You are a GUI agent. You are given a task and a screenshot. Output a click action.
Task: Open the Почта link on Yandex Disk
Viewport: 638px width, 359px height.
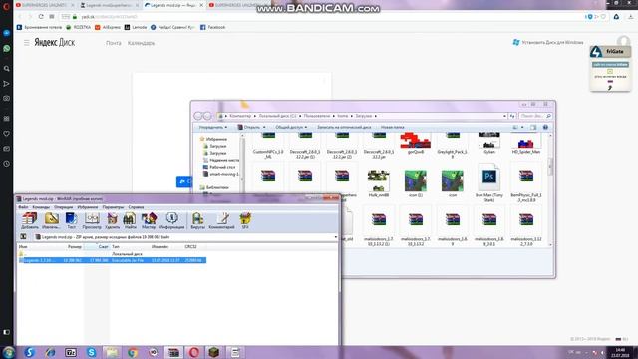[113, 43]
